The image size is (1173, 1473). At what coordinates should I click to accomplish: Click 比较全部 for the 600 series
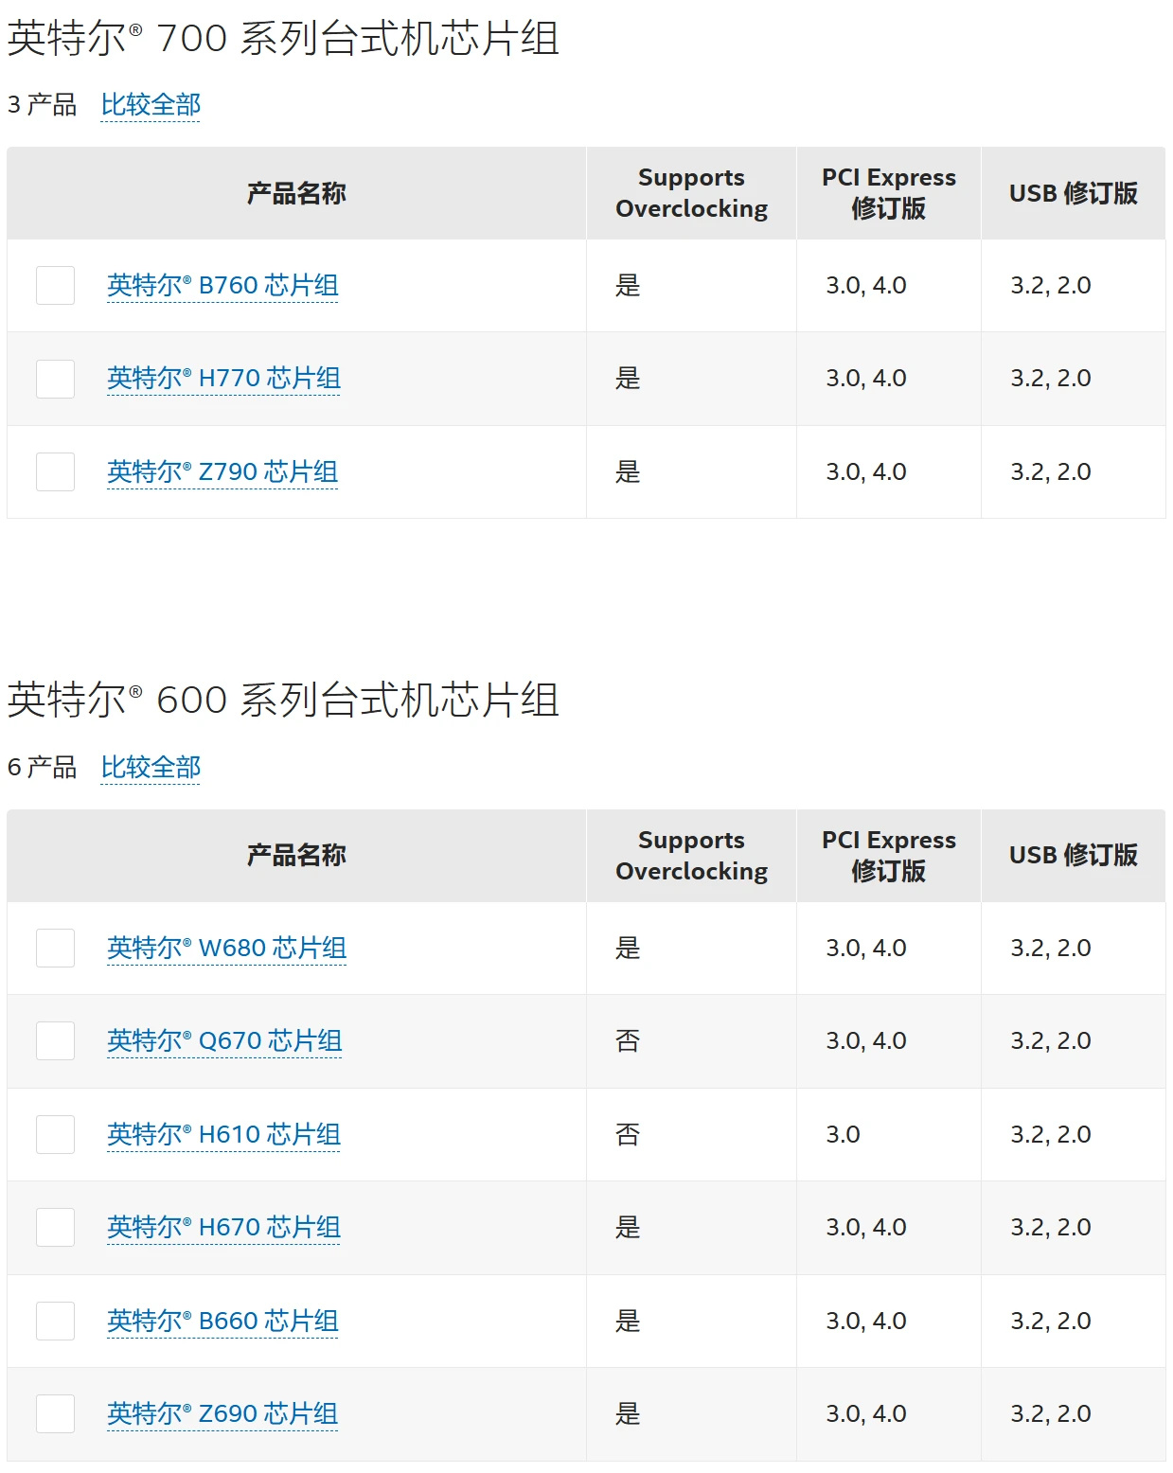pyautogui.click(x=151, y=768)
